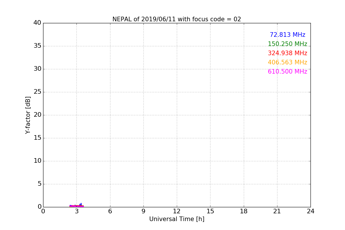Click the y-axis tick label 25
345x230 pixels.
click(37, 92)
